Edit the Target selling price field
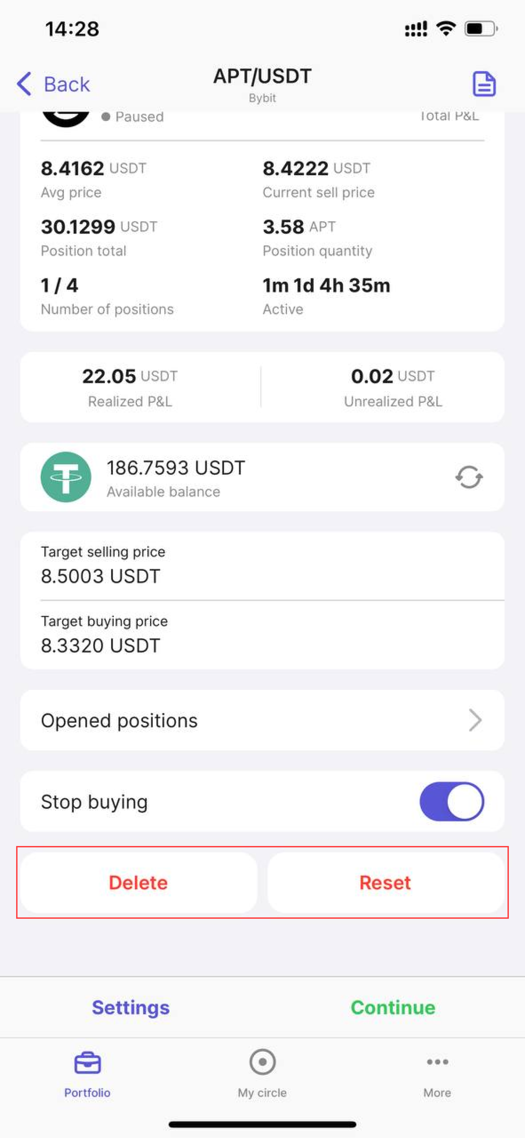Image resolution: width=525 pixels, height=1138 pixels. click(x=262, y=566)
